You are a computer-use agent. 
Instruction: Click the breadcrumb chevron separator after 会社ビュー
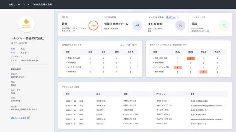click(x=24, y=5)
